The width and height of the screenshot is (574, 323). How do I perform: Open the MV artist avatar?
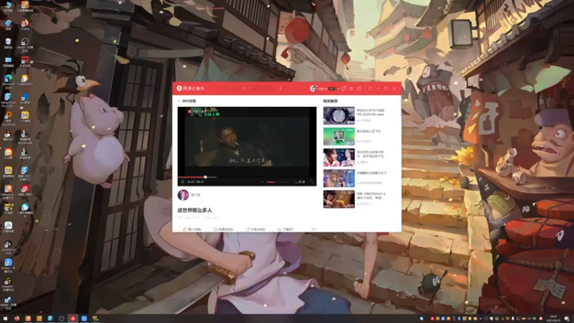click(183, 195)
